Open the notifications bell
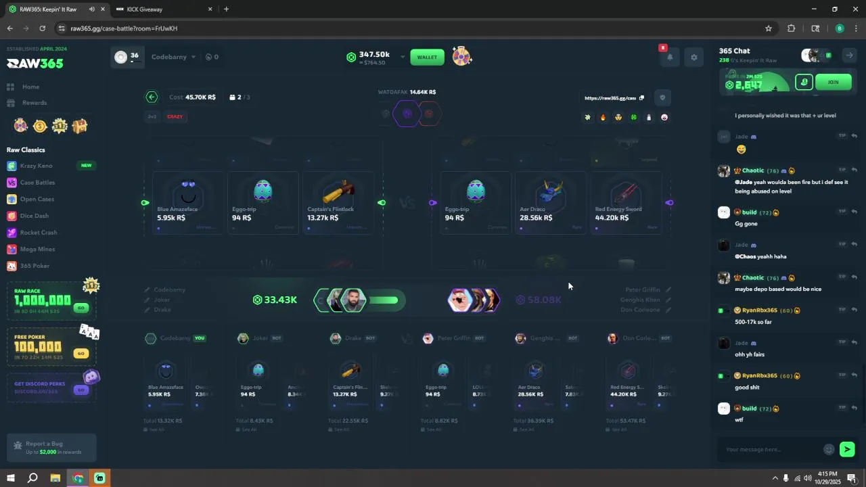Image resolution: width=866 pixels, height=487 pixels. coord(670,57)
